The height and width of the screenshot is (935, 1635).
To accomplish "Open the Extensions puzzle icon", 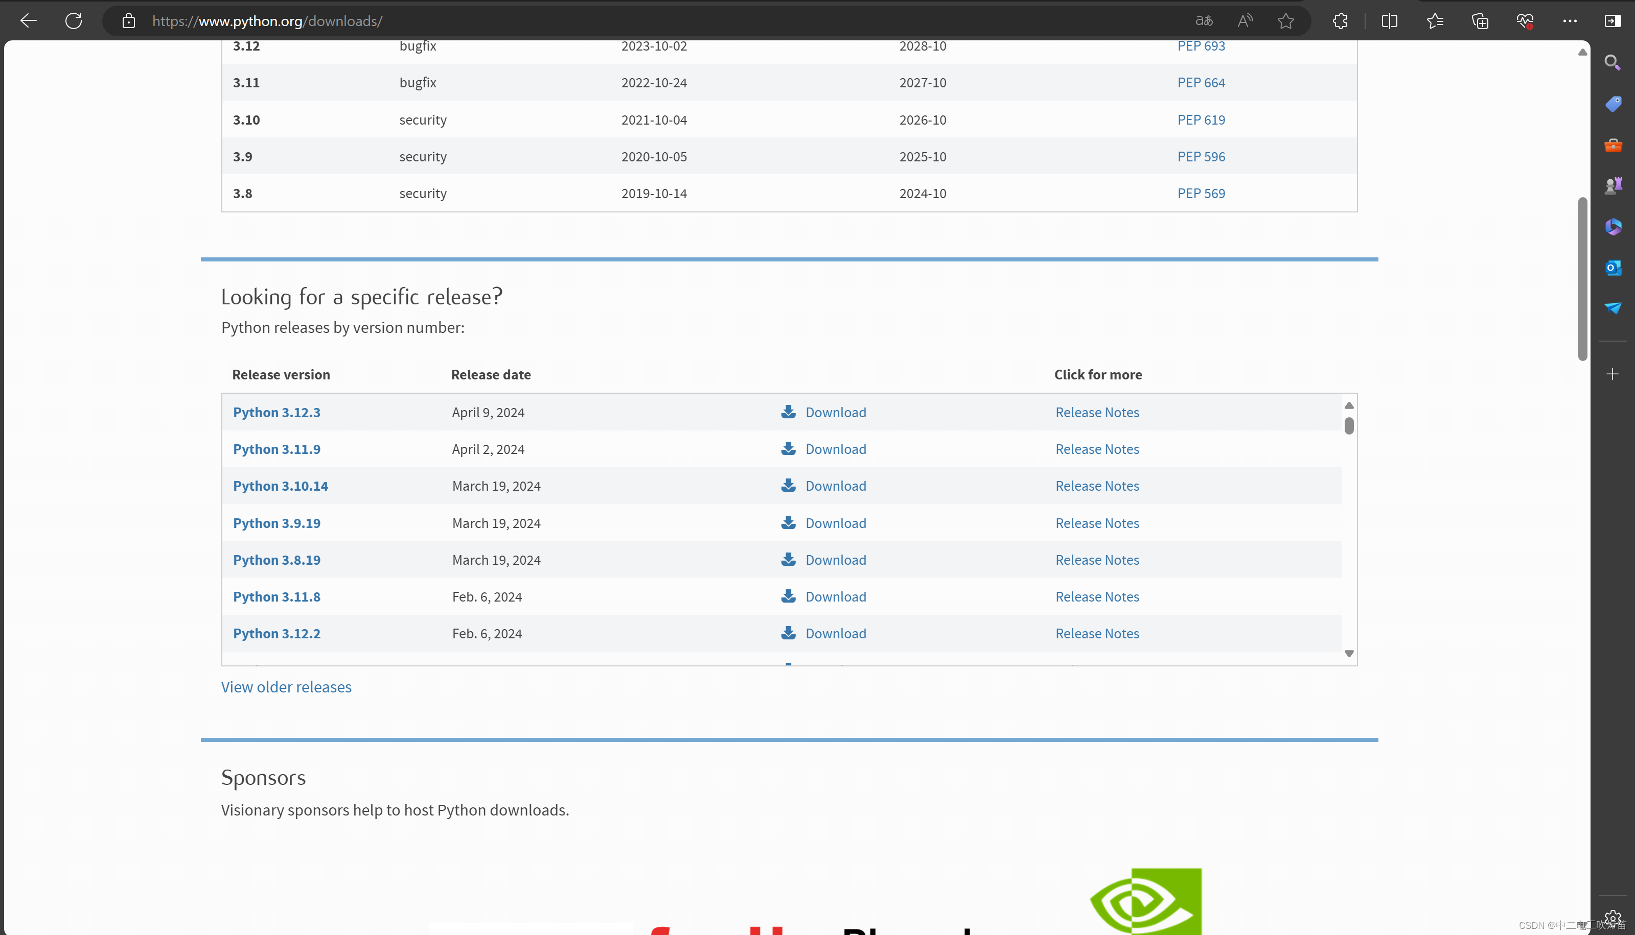I will click(1340, 20).
